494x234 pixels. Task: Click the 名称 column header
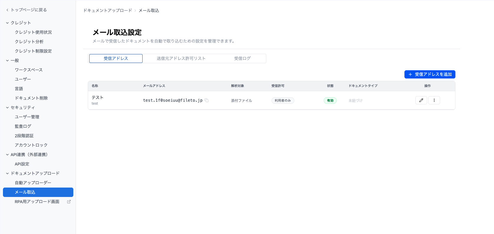pos(95,86)
